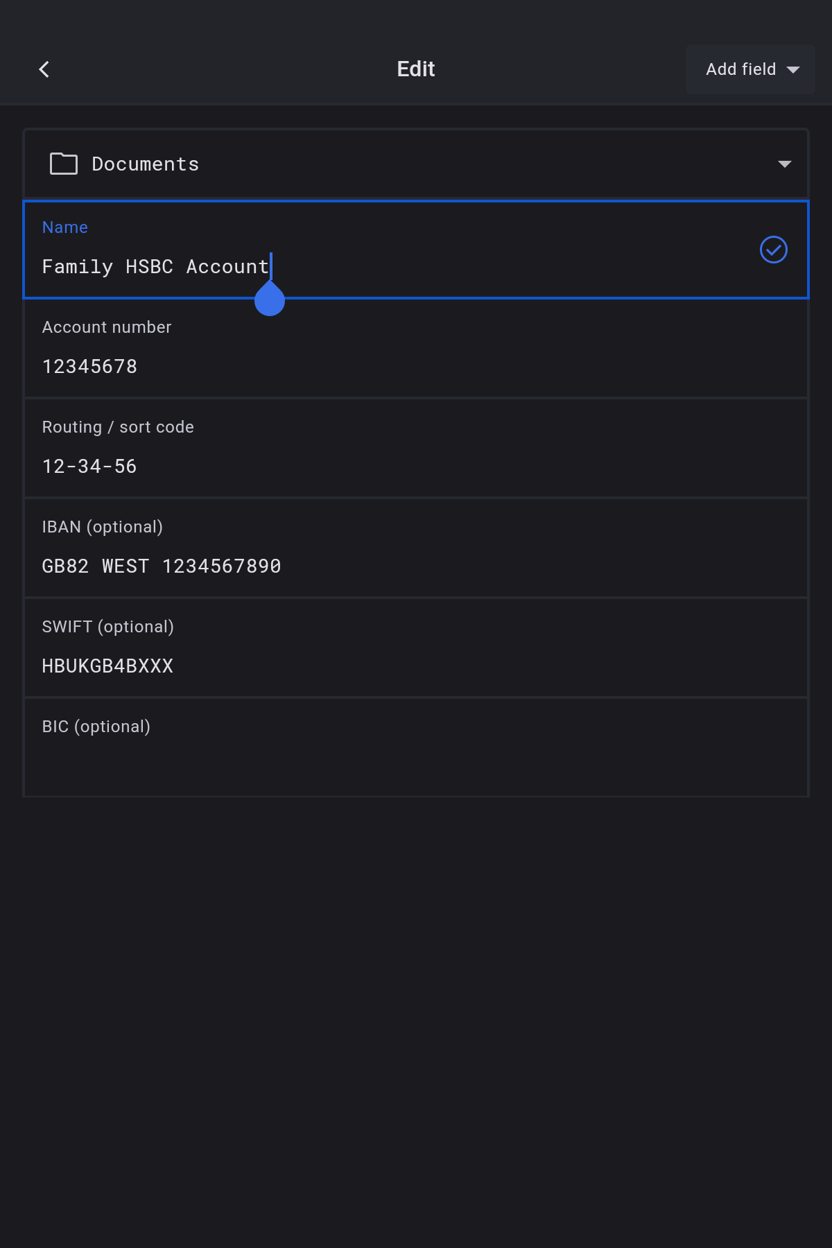Screen dimensions: 832x1248
Task: Click the HBUKGB4BXXX SWIFT value
Action: click(x=107, y=666)
